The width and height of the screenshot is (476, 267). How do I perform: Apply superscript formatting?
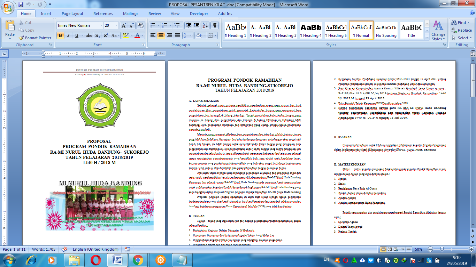106,35
